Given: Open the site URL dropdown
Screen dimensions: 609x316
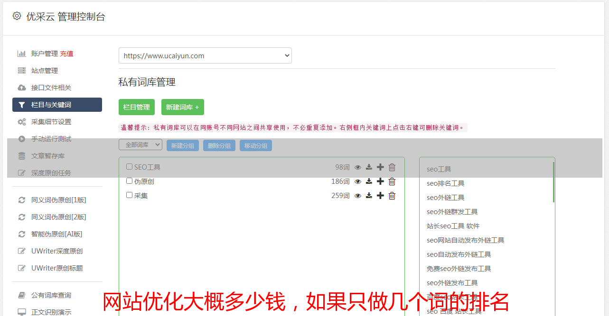Looking at the screenshot, I should point(205,55).
